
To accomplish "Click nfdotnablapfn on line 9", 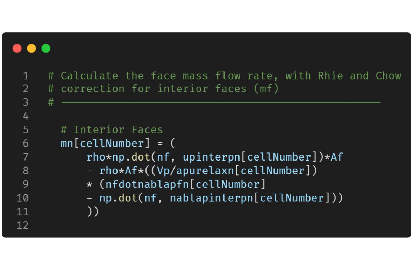I will (147, 184).
